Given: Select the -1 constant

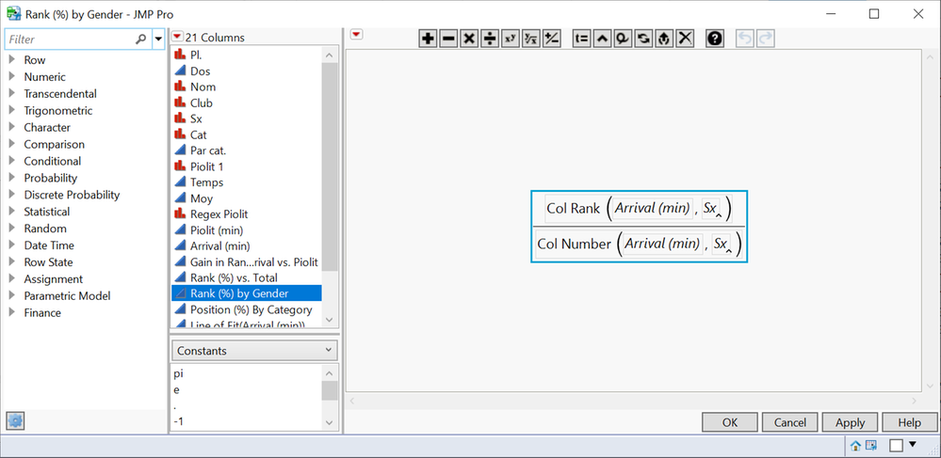Looking at the screenshot, I should click(x=178, y=422).
